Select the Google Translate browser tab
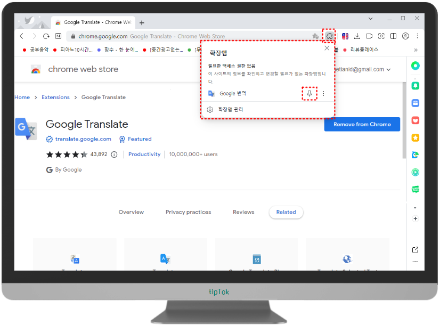The height and width of the screenshot is (325, 440). point(93,22)
